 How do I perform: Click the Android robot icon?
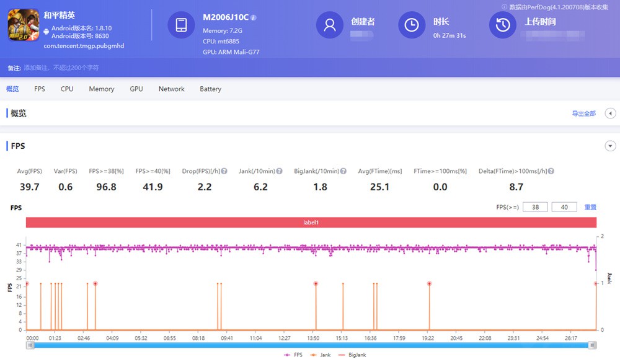[46, 32]
